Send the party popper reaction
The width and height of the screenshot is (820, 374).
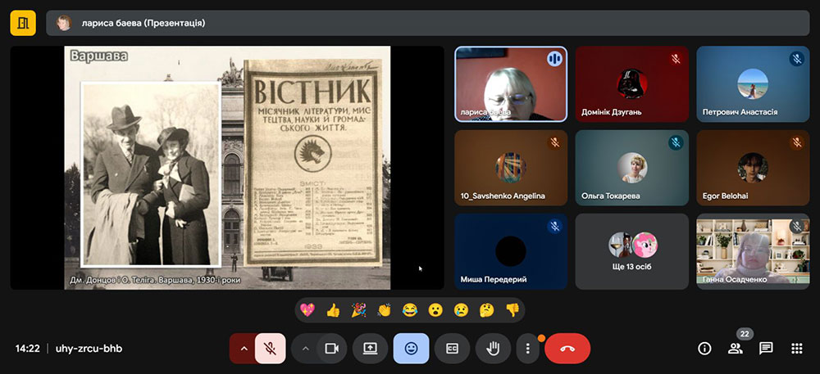tap(358, 310)
